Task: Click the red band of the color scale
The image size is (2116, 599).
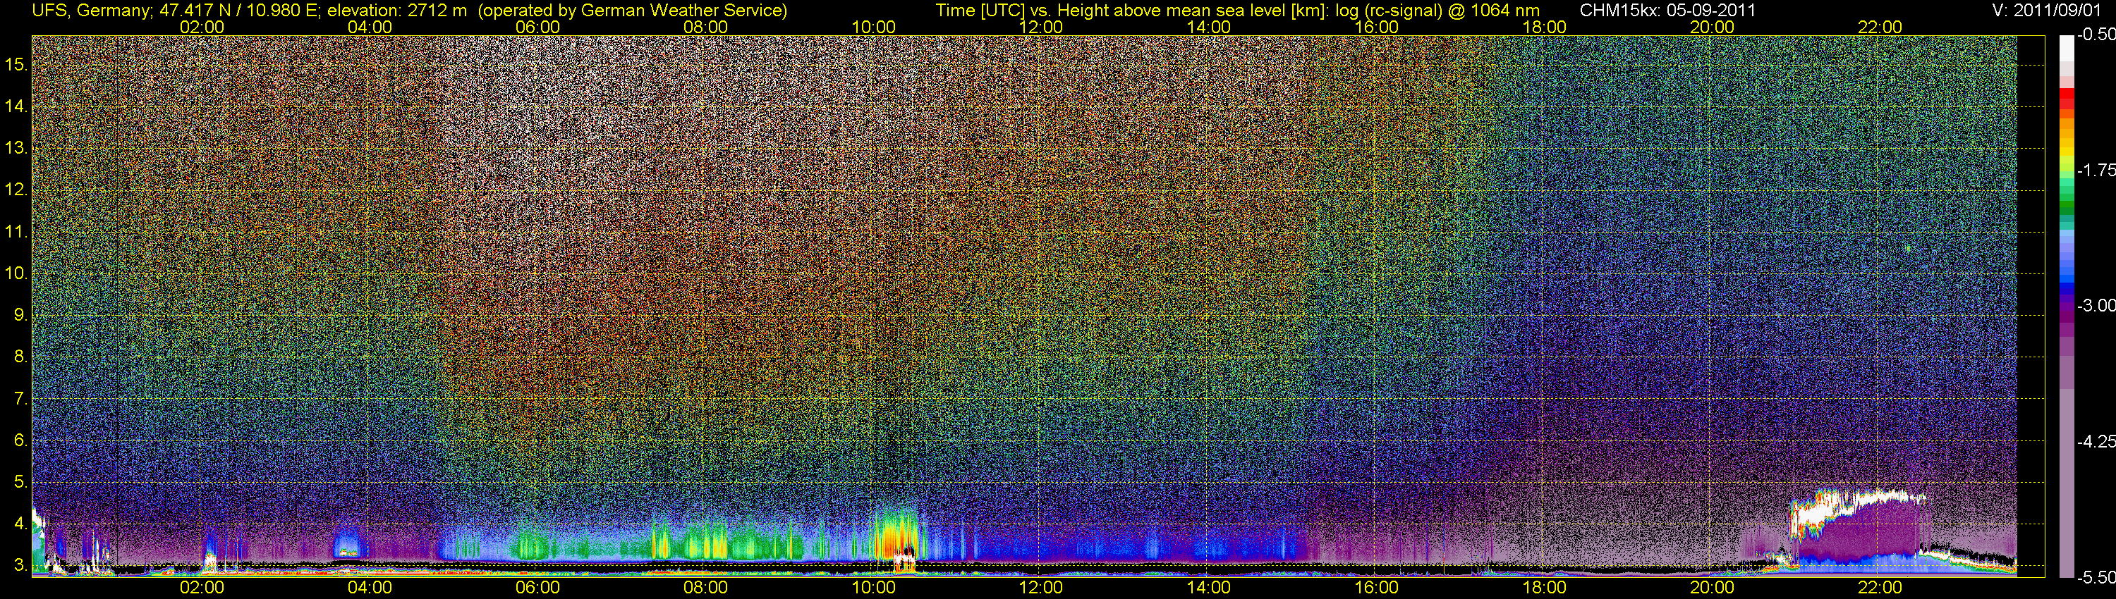Action: (x=2066, y=99)
